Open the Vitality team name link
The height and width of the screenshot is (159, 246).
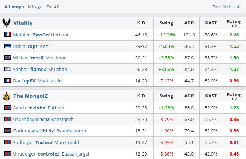[x=23, y=23]
